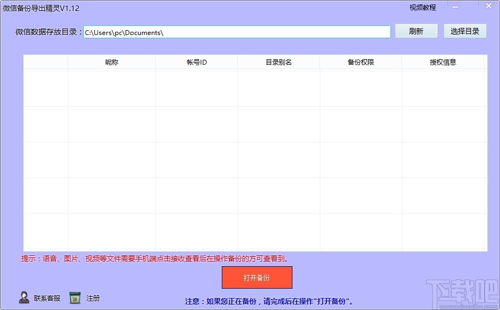The height and width of the screenshot is (310, 500).
Task: Open the 注册 registration link
Action: (x=93, y=298)
